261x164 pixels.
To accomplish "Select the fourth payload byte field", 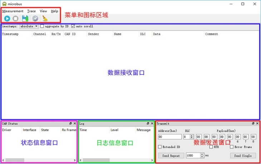I will point(222,137).
